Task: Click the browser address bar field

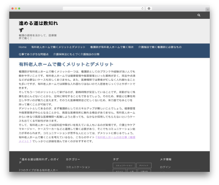Action: 103,8
